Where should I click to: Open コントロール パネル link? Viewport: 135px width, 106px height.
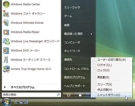(x=76, y=69)
